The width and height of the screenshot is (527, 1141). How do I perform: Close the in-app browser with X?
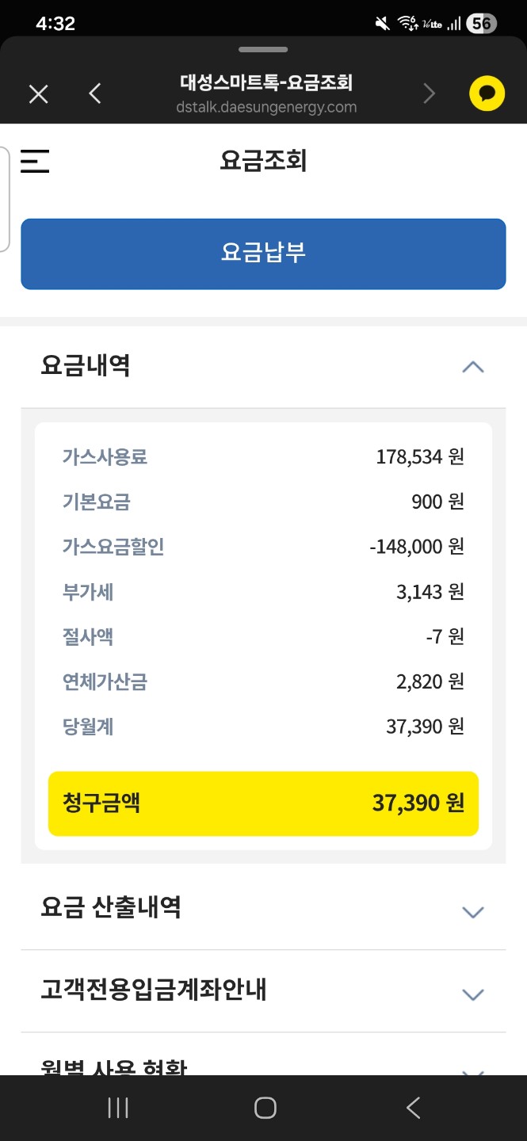pos(38,94)
